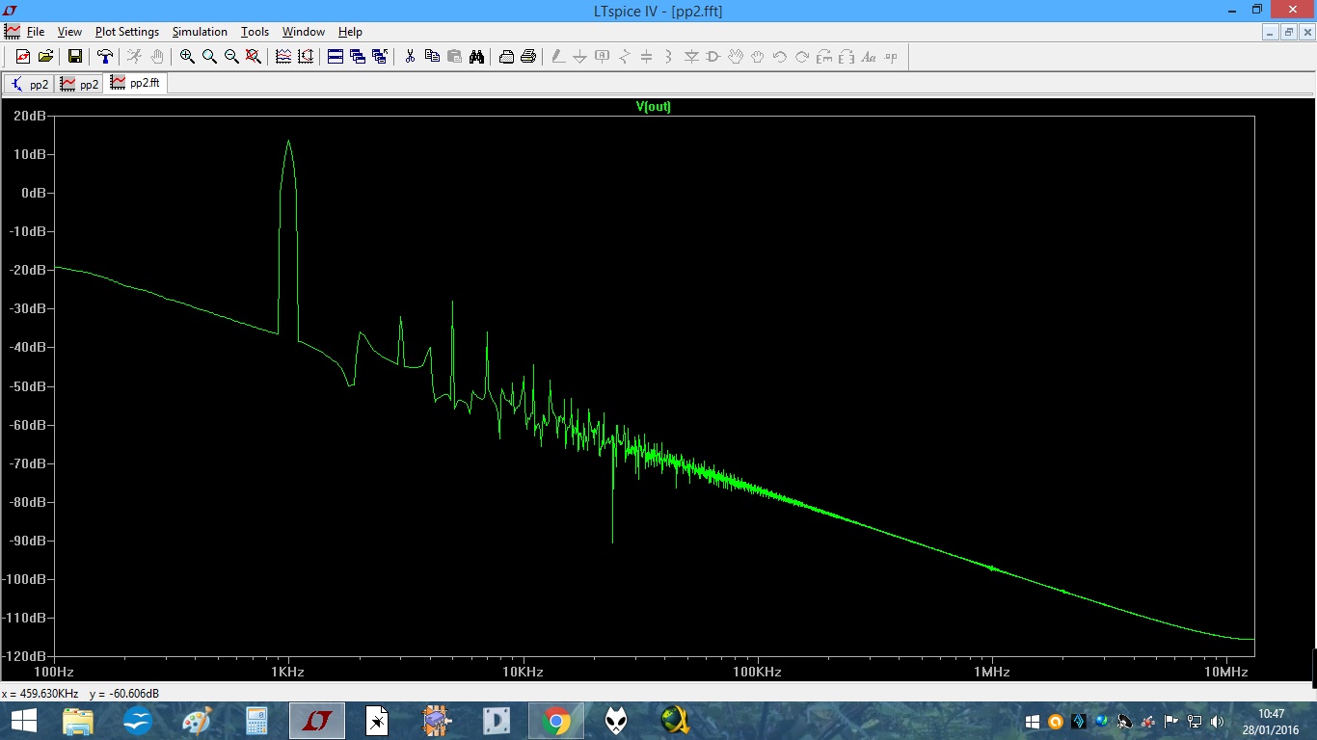The image size is (1317, 740).
Task: Click the Zoom Full Extents icon
Action: (254, 57)
